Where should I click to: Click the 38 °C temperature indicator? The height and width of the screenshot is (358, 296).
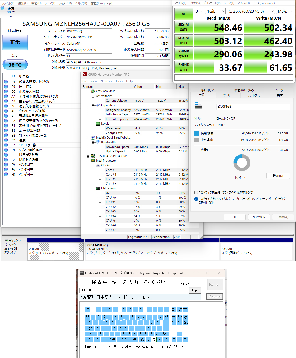coord(15,65)
